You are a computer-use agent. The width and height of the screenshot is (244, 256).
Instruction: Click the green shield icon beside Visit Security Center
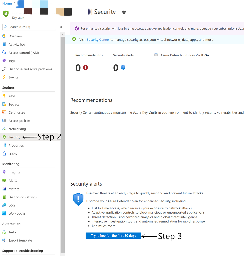(x=74, y=39)
